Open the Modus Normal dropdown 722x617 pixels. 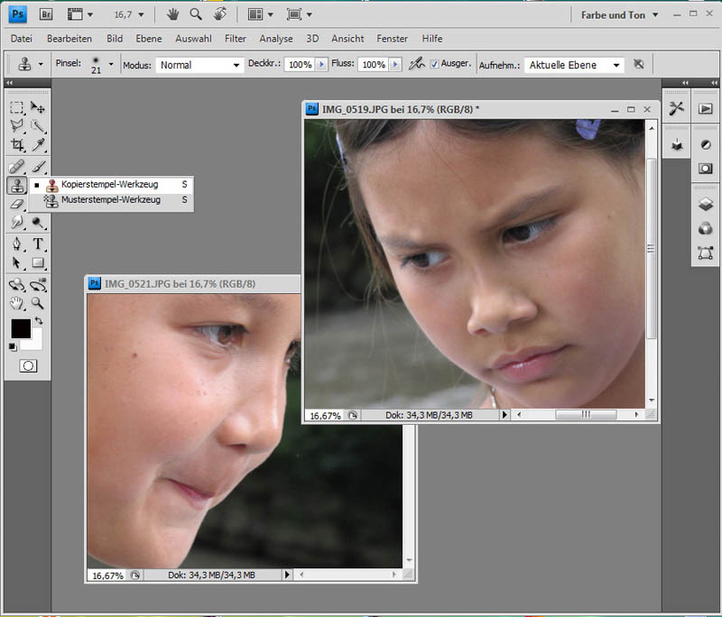coord(199,65)
